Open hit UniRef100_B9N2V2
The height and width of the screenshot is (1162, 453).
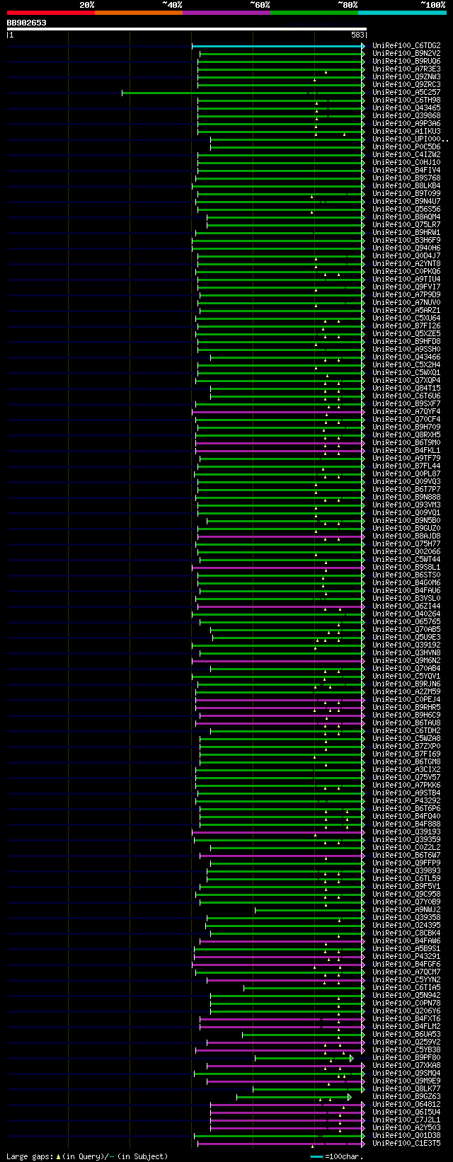pyautogui.click(x=406, y=53)
